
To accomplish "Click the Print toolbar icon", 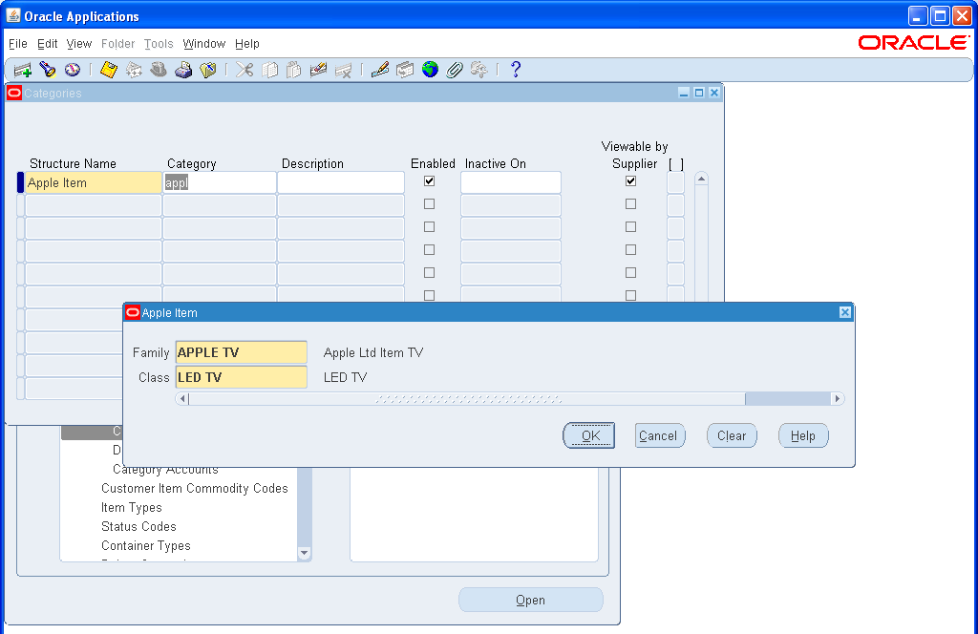I will pos(183,70).
